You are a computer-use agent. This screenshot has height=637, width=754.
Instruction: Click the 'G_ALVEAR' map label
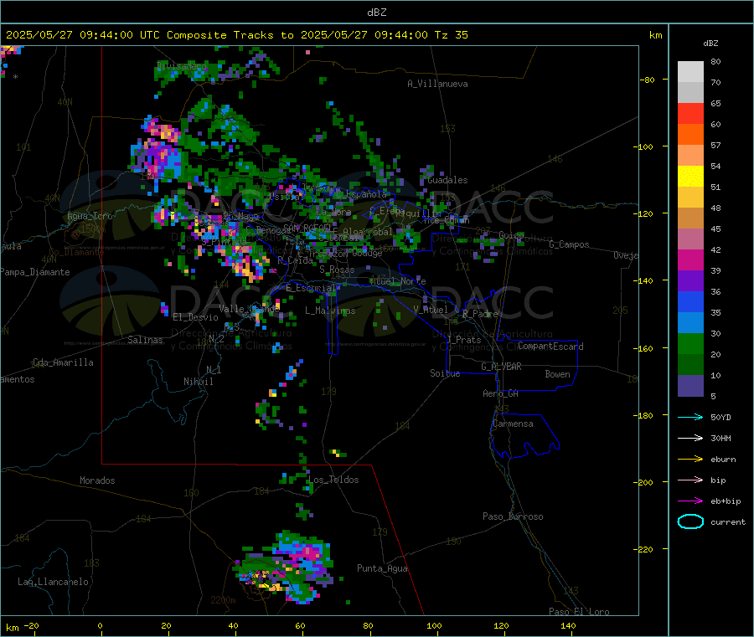coord(501,367)
